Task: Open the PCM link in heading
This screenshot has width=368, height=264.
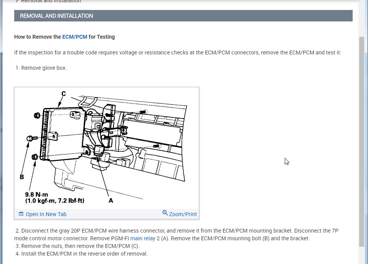Action: coord(81,37)
